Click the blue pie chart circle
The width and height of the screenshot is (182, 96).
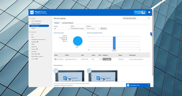tap(78, 41)
